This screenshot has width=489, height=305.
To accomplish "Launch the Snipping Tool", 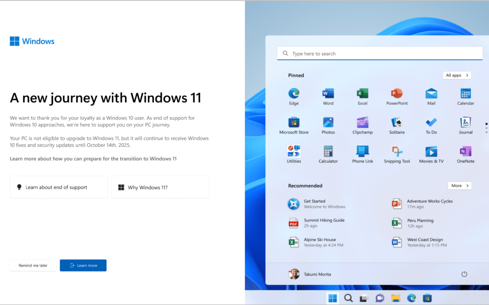I will tap(397, 155).
